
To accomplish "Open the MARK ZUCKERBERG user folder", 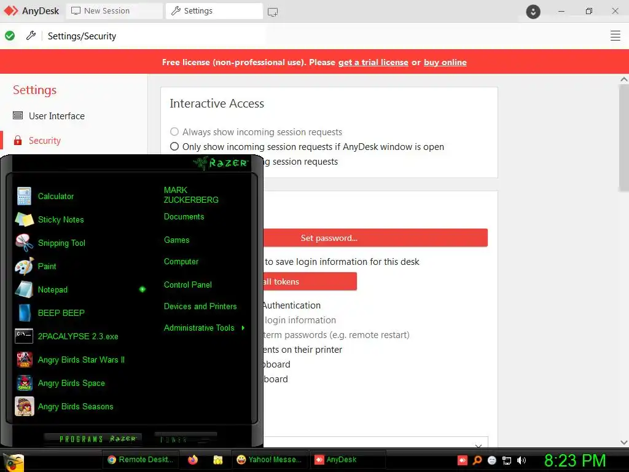I will (191, 195).
